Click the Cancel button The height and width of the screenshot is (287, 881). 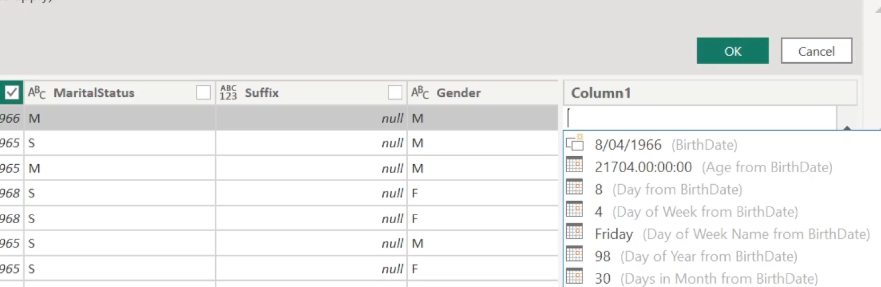click(x=816, y=51)
